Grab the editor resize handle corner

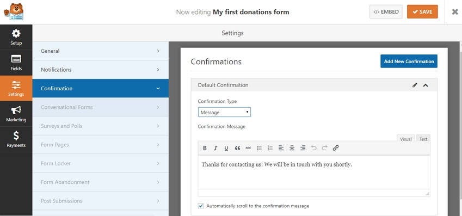click(x=427, y=194)
